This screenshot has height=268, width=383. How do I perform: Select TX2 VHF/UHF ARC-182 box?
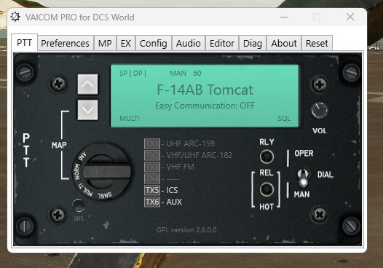[x=152, y=155]
